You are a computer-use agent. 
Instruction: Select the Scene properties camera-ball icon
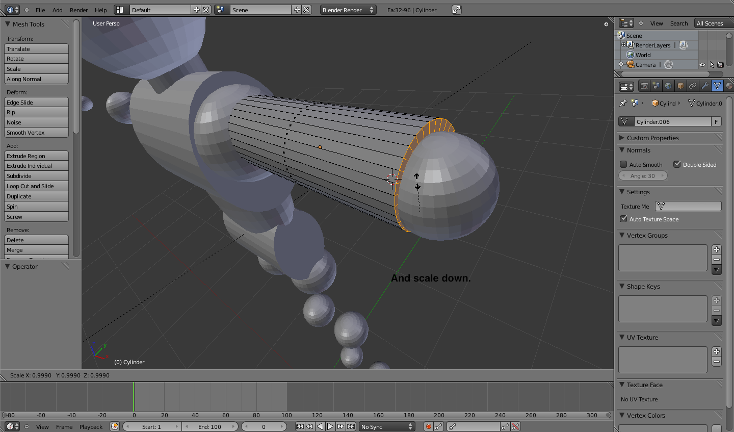[656, 86]
